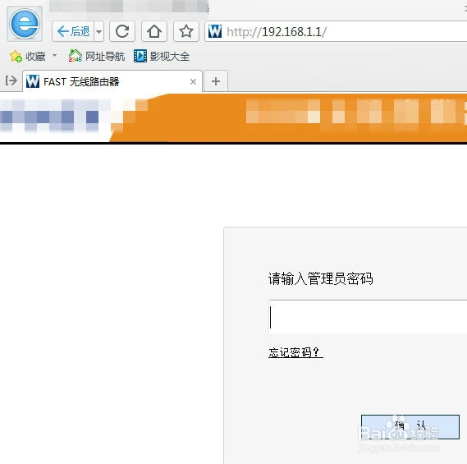Expand the 收藏 dropdown arrow
Image resolution: width=467 pixels, height=464 pixels.
[54, 55]
